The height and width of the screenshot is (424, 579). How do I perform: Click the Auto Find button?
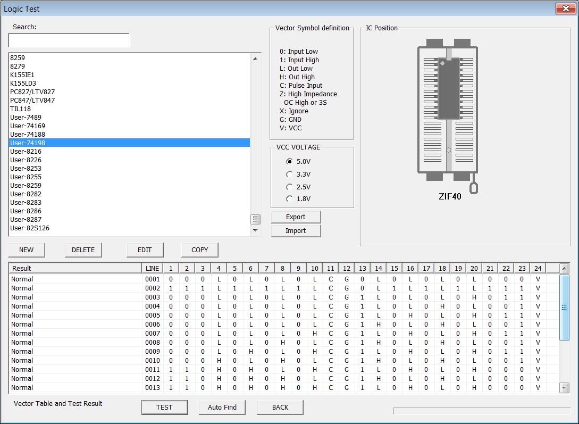(222, 407)
